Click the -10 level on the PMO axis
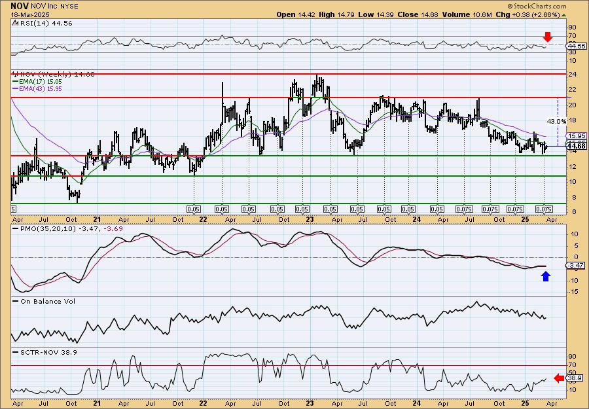Image resolution: width=589 pixels, height=409 pixels. tap(573, 280)
